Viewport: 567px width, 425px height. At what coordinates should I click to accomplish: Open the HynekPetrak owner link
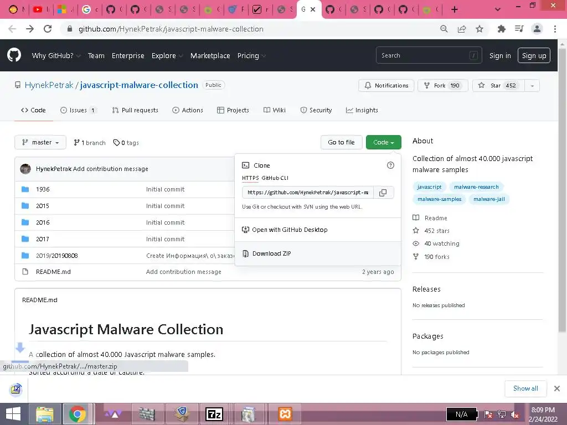click(49, 85)
